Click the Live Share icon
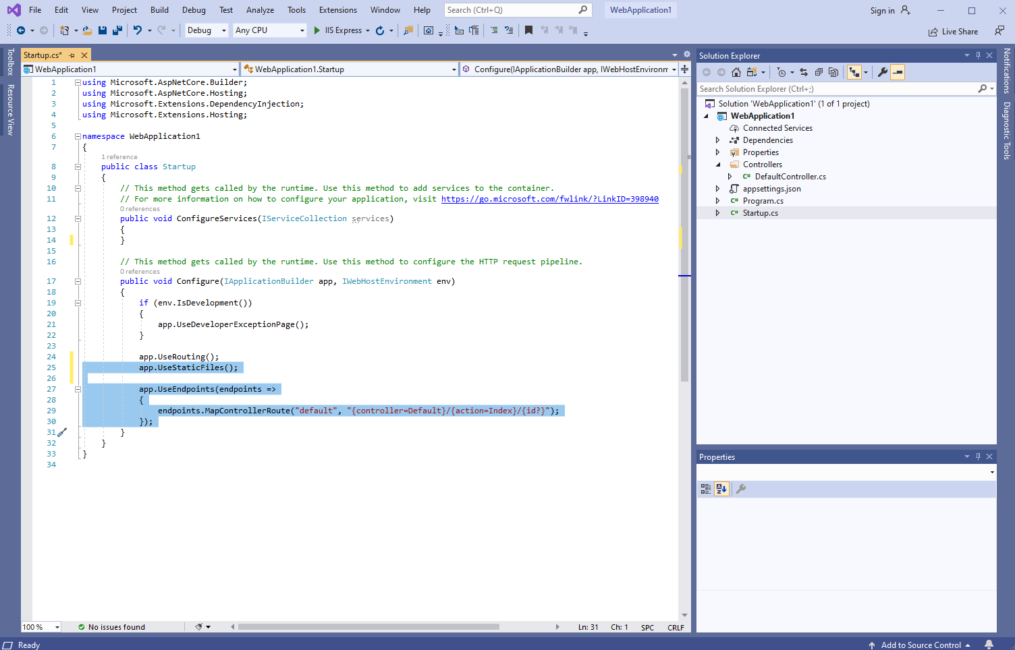1015x650 pixels. (x=933, y=32)
